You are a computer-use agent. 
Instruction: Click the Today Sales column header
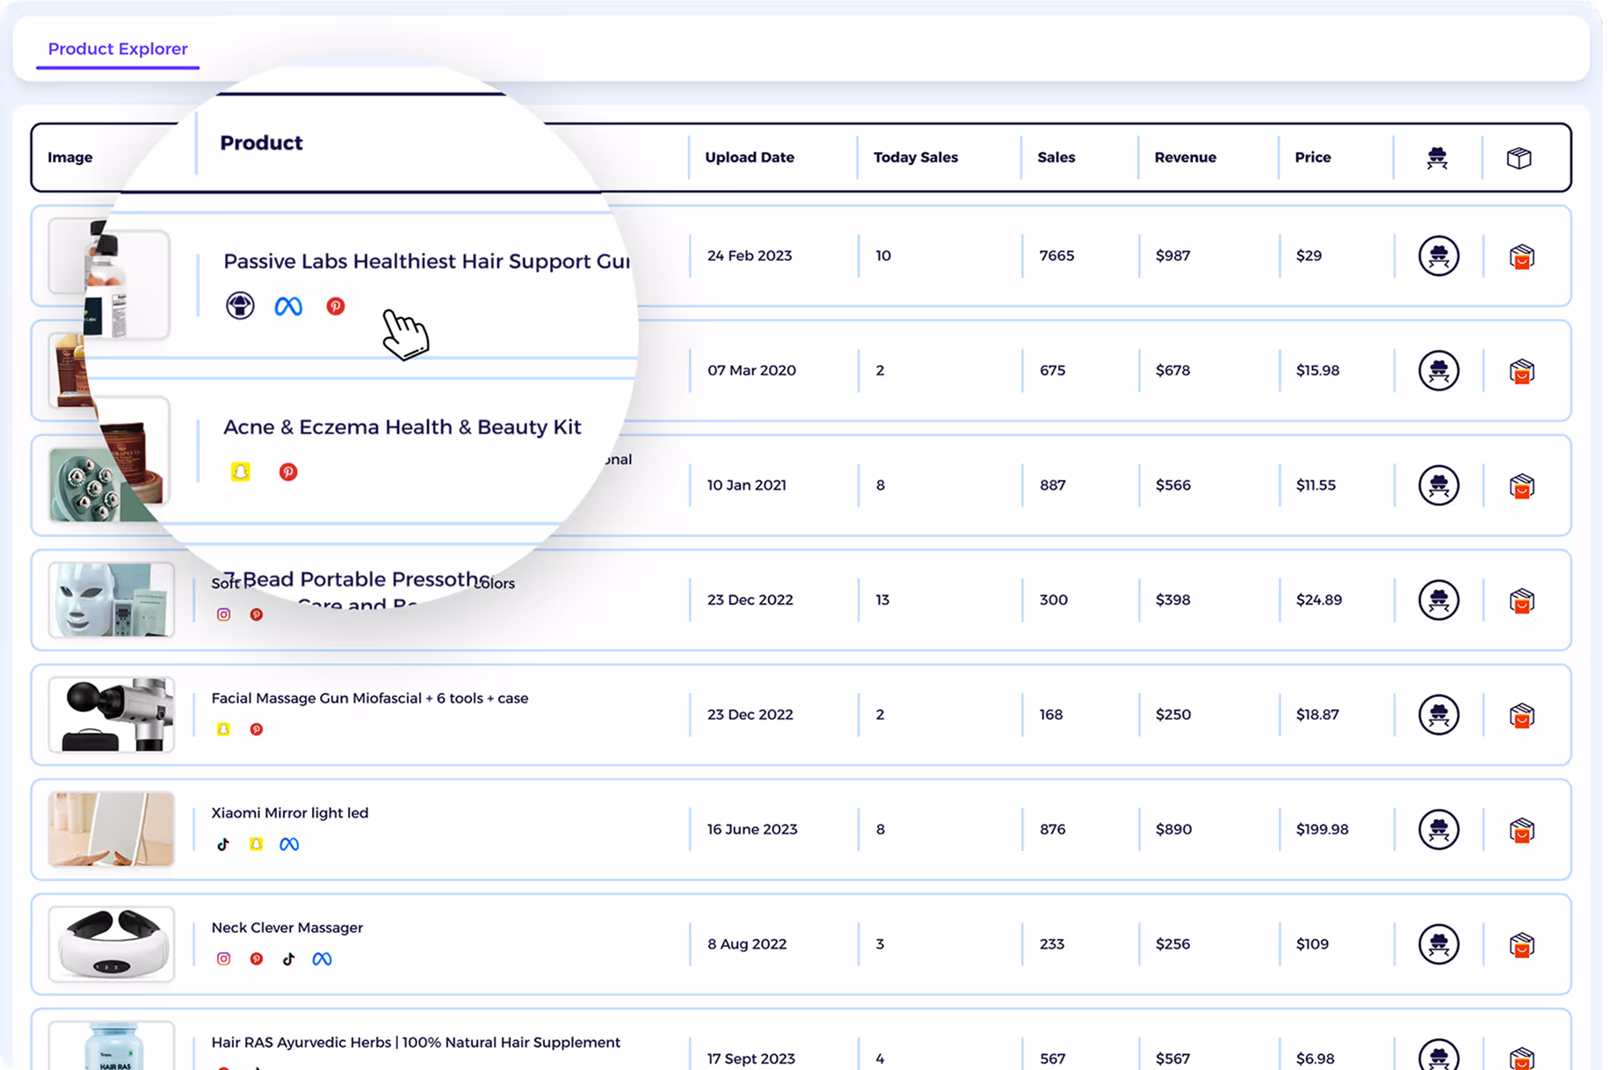click(915, 157)
